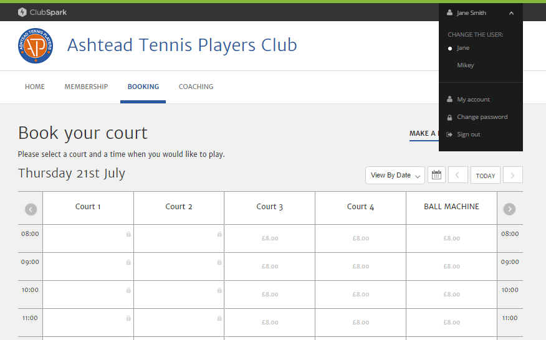Switch user to Mikey
The width and height of the screenshot is (546, 340).
coord(466,65)
